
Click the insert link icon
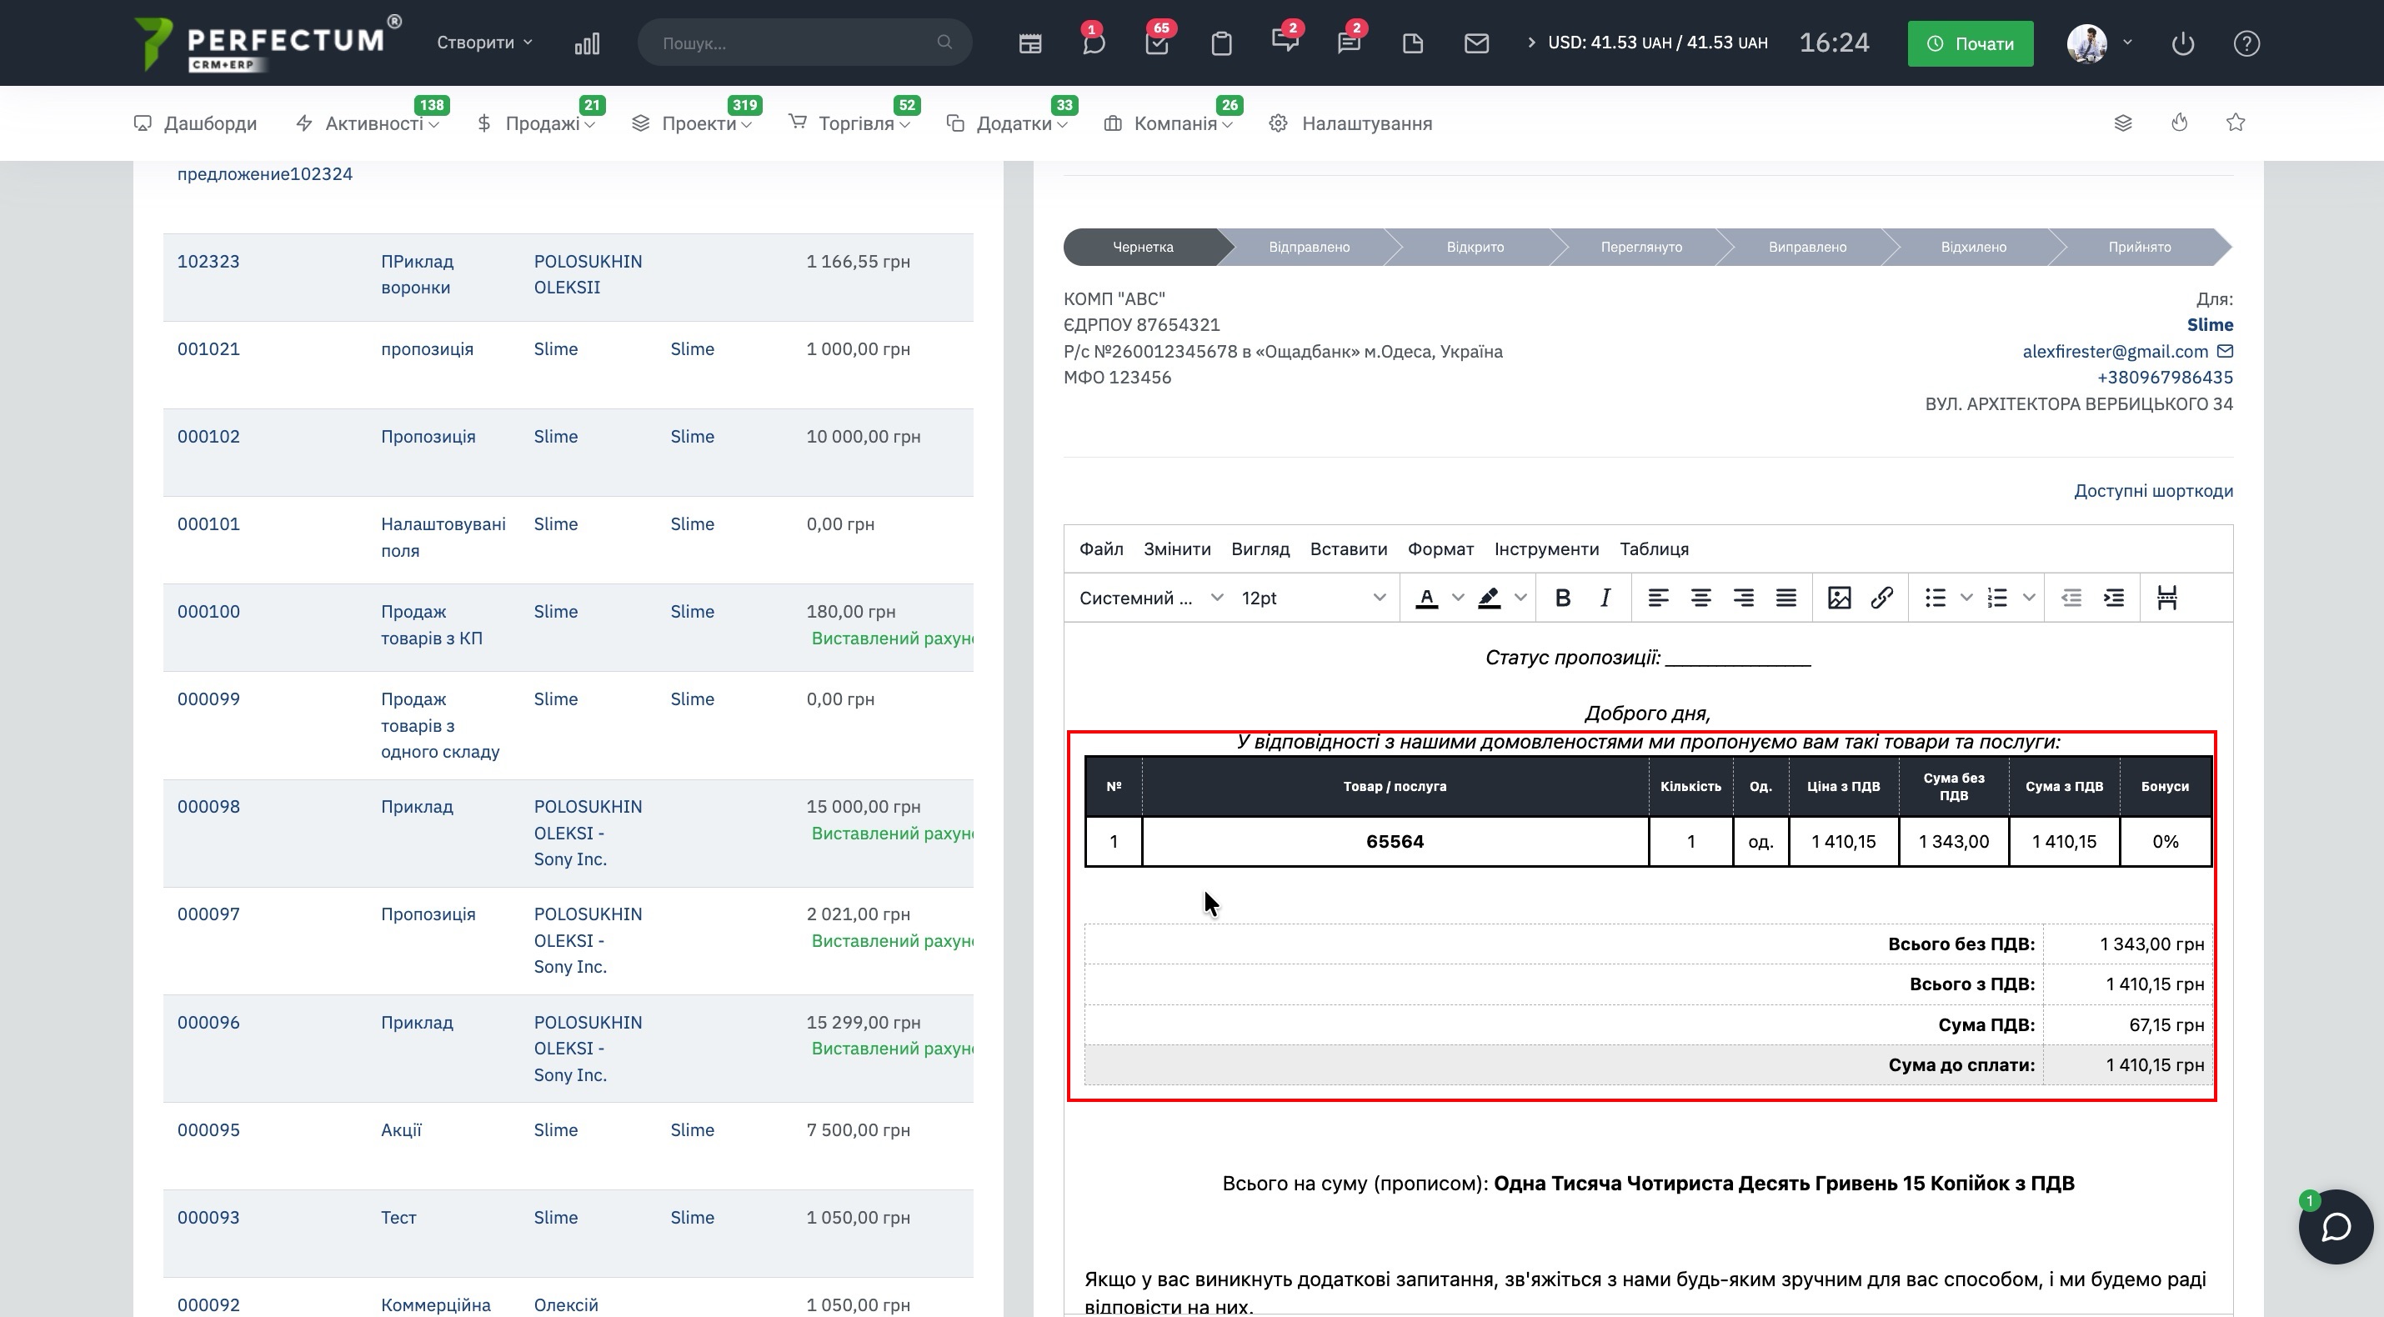pyautogui.click(x=1881, y=598)
